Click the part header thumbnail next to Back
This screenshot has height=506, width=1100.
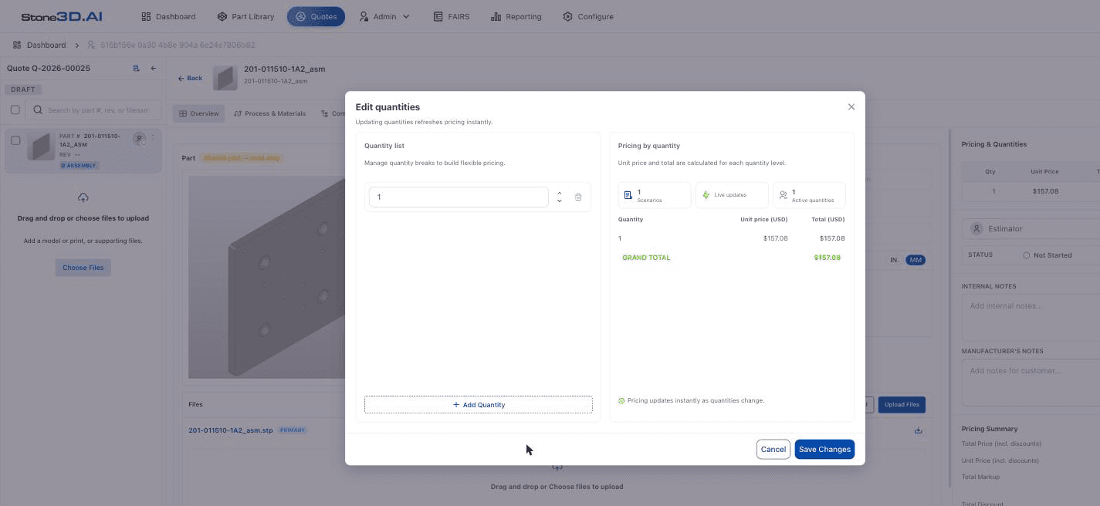[225, 78]
